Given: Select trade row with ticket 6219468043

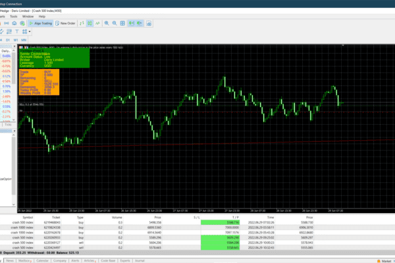Looking at the screenshot, I should pyautogui.click(x=157, y=222).
